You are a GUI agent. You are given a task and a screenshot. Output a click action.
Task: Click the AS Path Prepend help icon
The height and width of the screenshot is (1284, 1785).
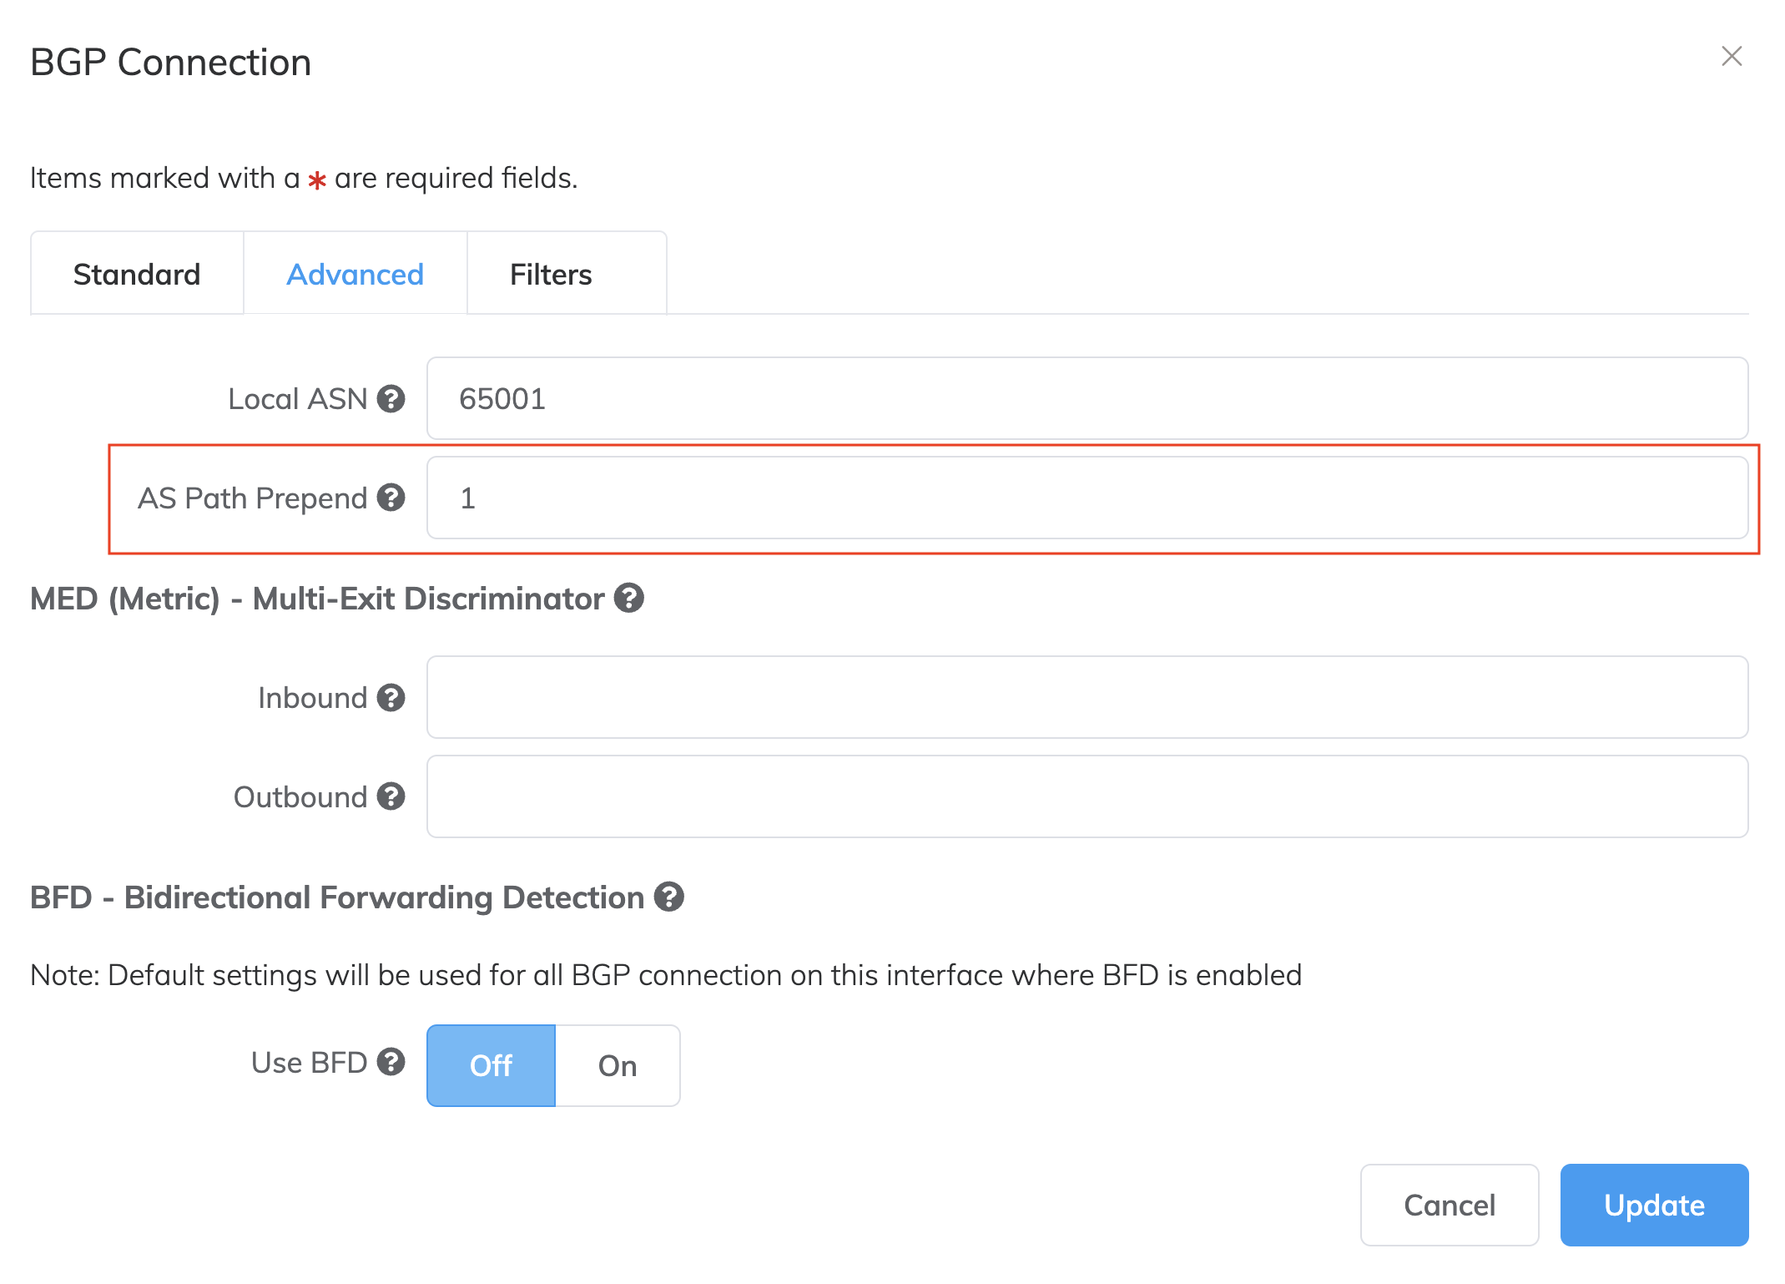coord(392,498)
